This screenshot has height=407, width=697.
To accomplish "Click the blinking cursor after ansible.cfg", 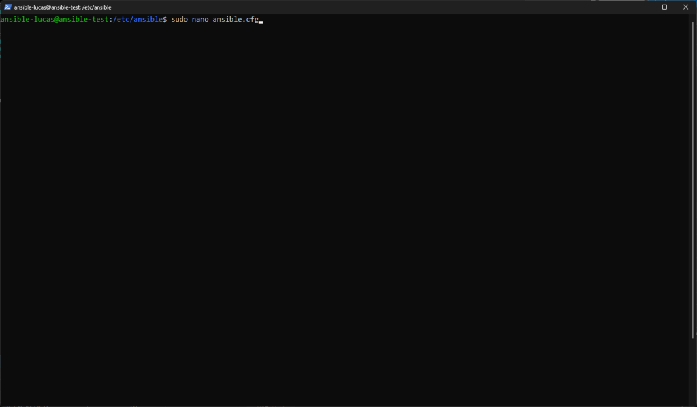I will 261,20.
